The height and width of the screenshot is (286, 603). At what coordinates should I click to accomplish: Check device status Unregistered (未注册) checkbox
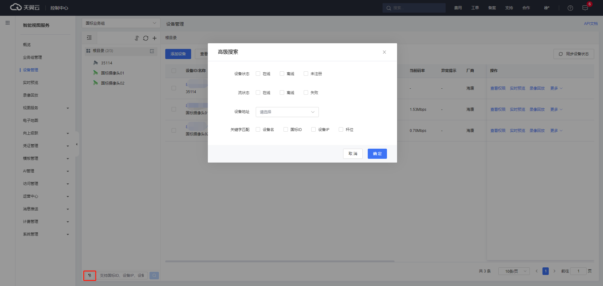pyautogui.click(x=306, y=74)
